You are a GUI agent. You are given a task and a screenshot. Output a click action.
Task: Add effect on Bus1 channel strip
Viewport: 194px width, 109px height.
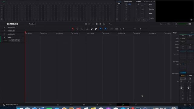(x=190, y=45)
